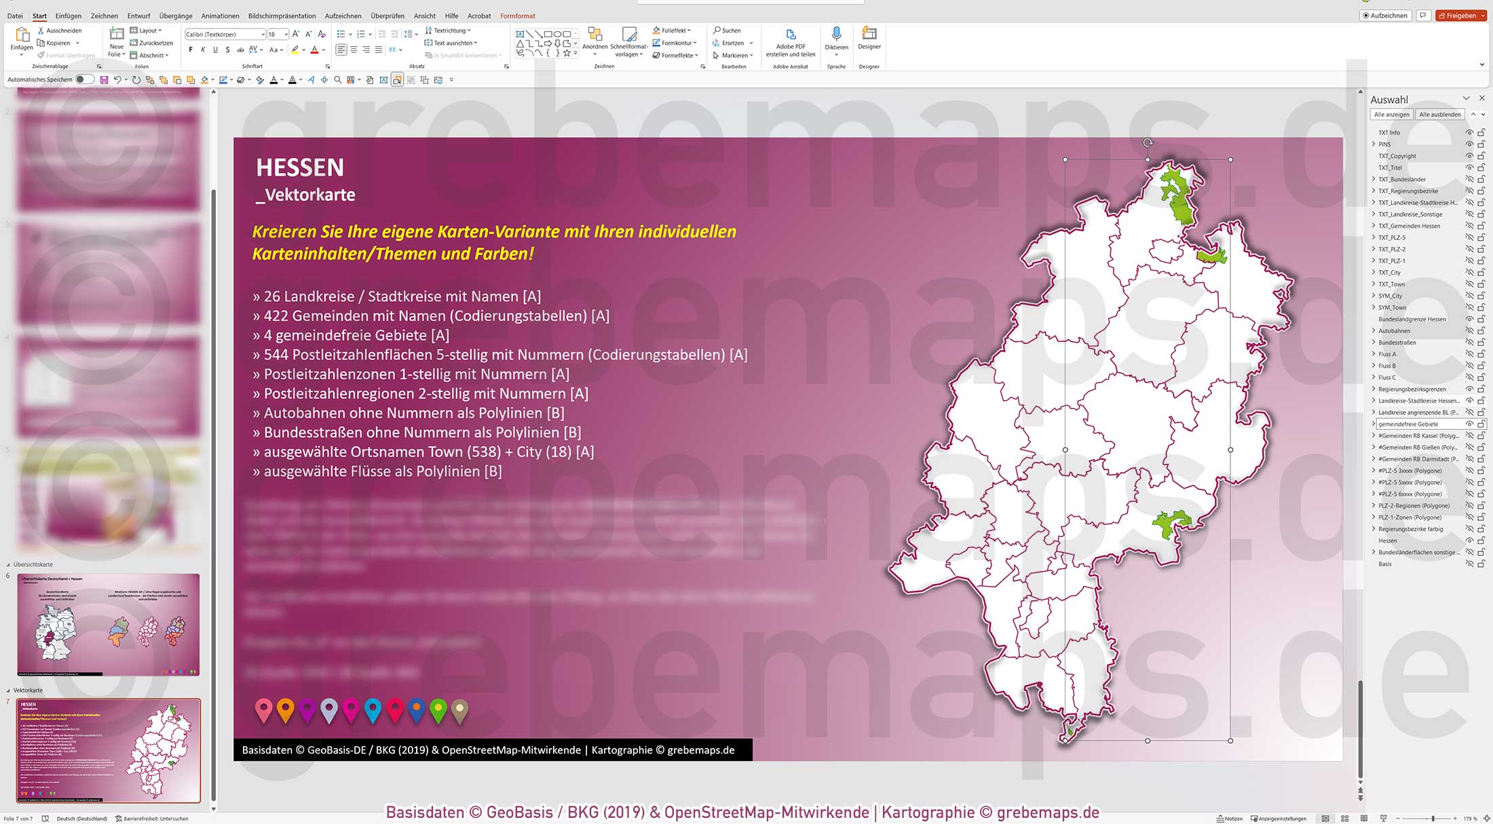Hide the Autobahnen layer visibility eye
This screenshot has height=824, width=1493.
point(1469,331)
